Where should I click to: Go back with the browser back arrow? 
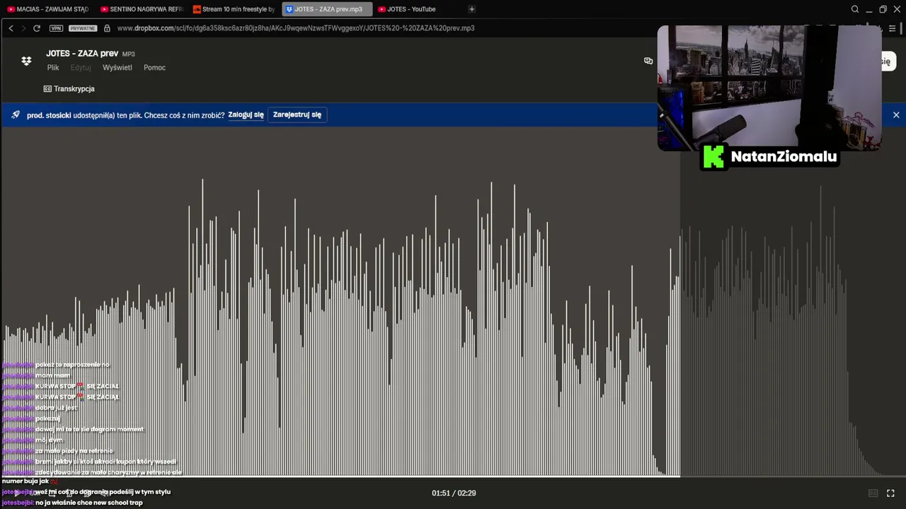11,28
